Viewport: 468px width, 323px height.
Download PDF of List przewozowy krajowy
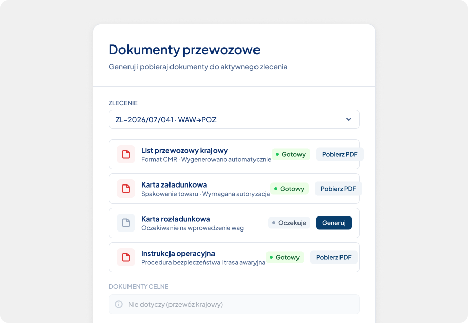pos(339,154)
